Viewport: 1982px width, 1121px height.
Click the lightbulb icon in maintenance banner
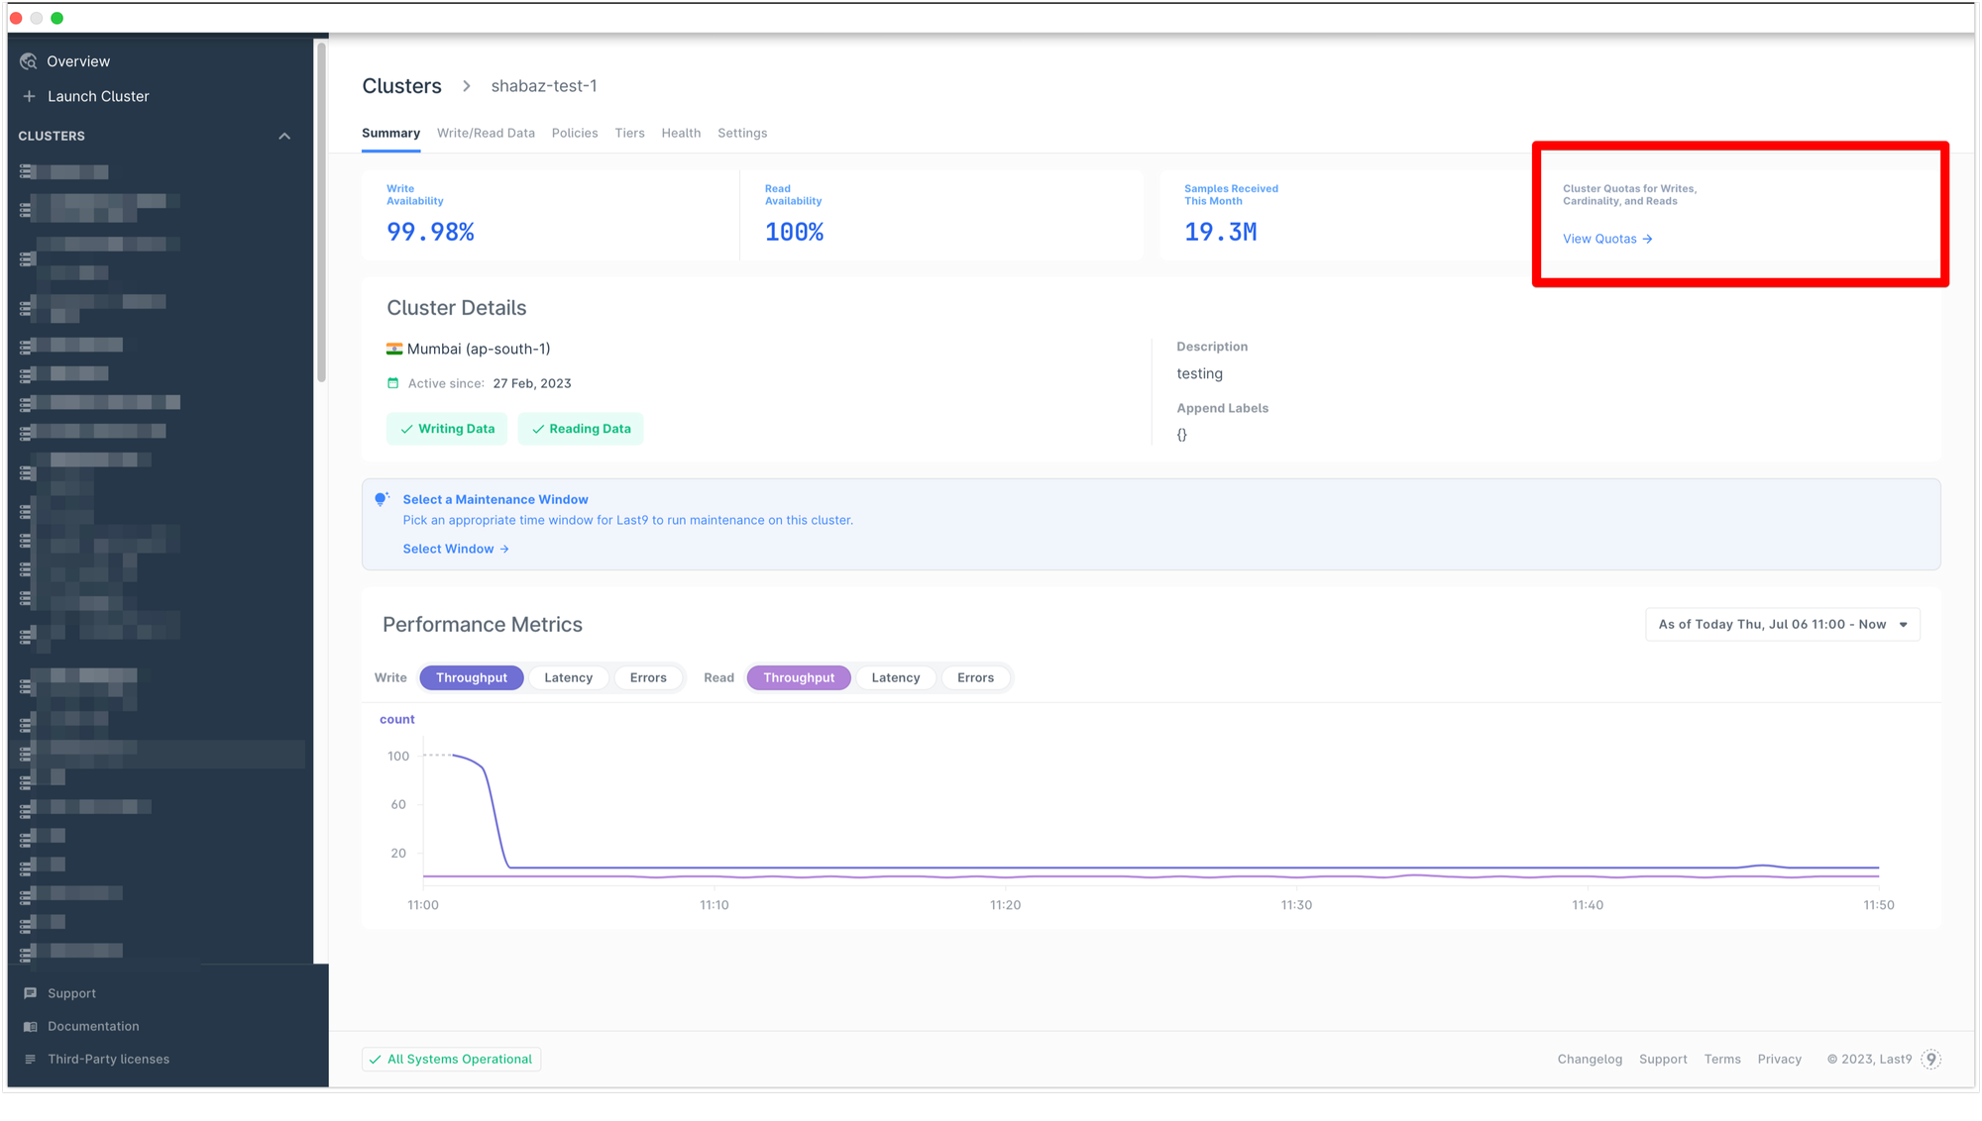(x=382, y=500)
